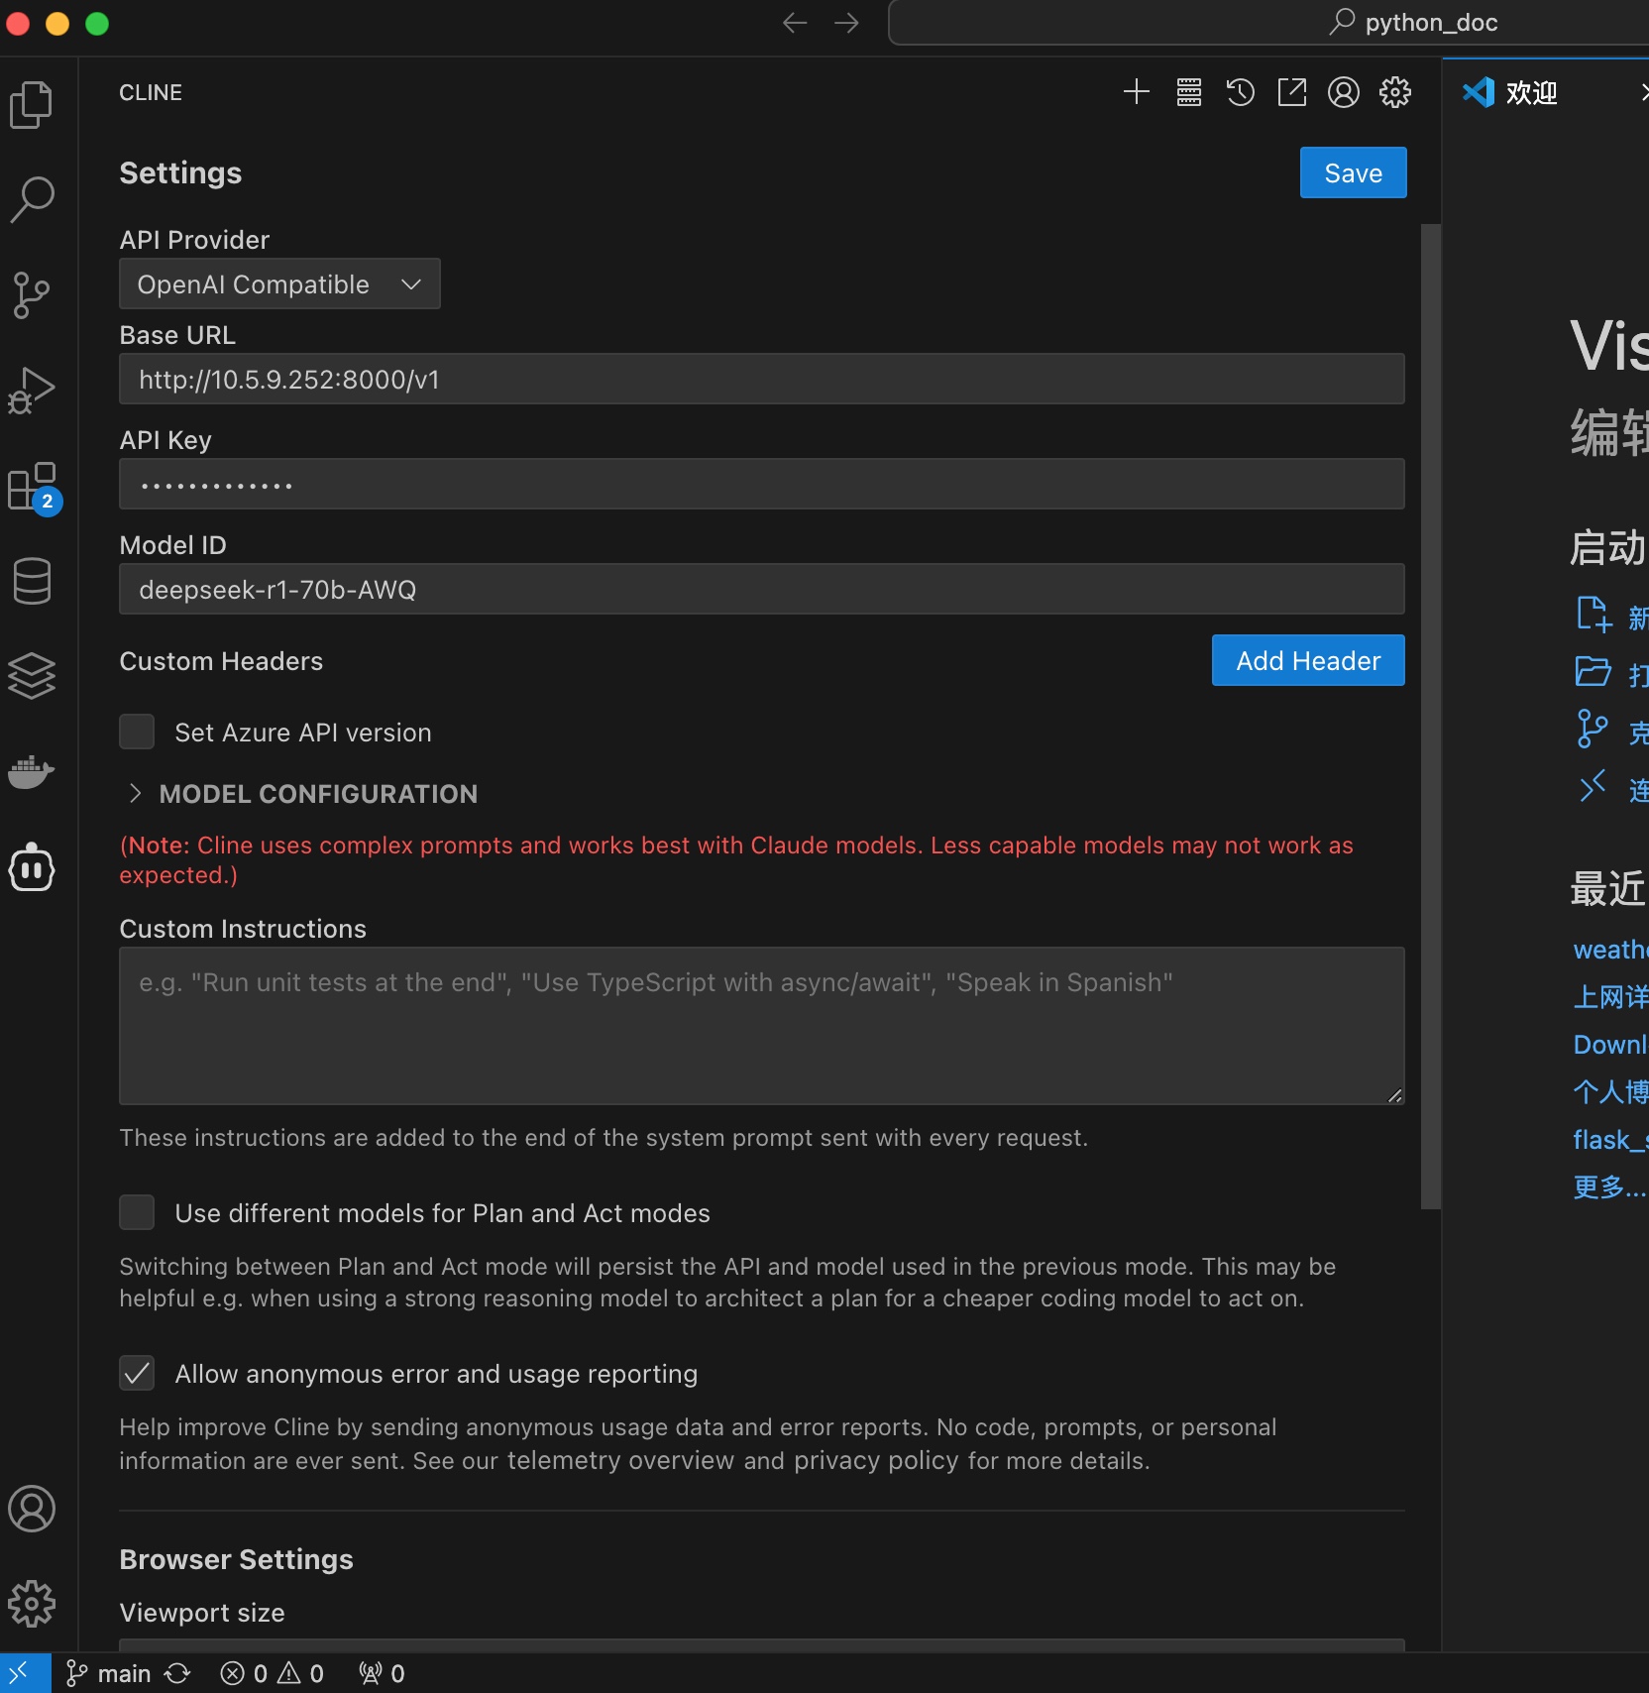The image size is (1649, 1693).
Task: Open ports forwarded status item
Action: 383,1673
